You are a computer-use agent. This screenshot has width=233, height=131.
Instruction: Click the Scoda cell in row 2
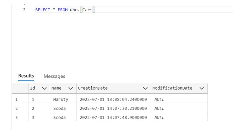pyautogui.click(x=59, y=109)
